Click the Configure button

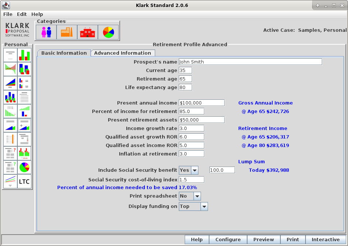point(228,240)
